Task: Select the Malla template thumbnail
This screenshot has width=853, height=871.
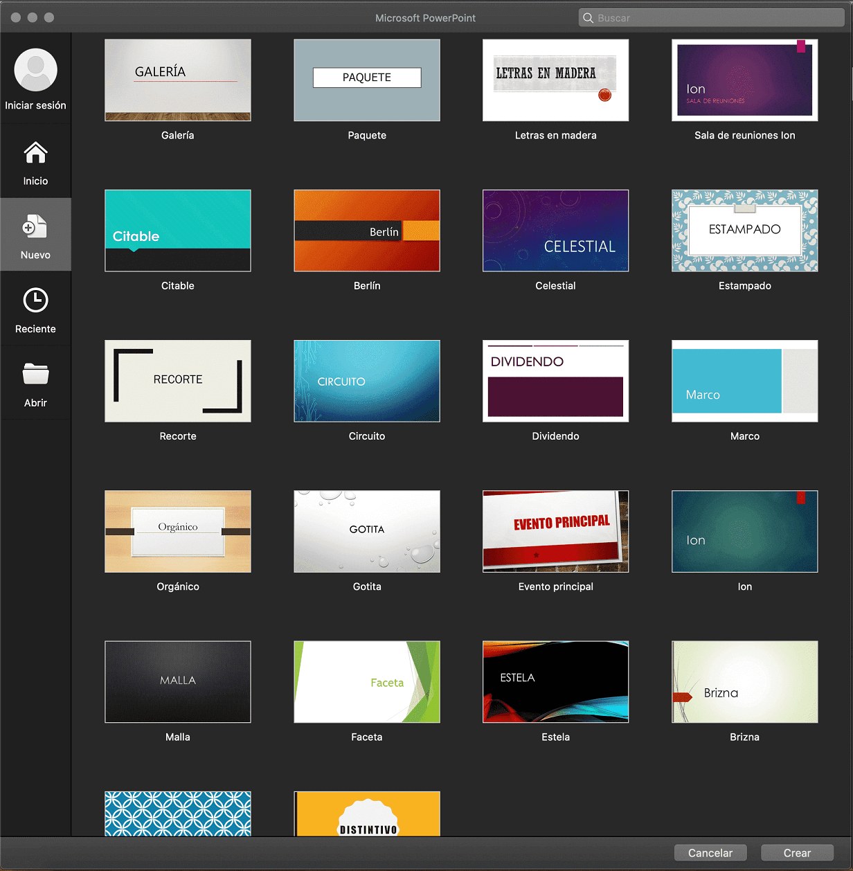Action: (x=178, y=682)
